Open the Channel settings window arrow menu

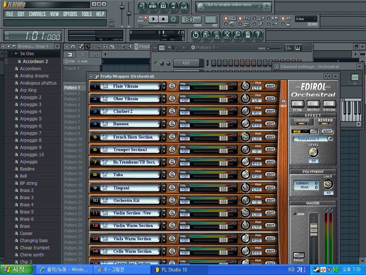click(277, 67)
